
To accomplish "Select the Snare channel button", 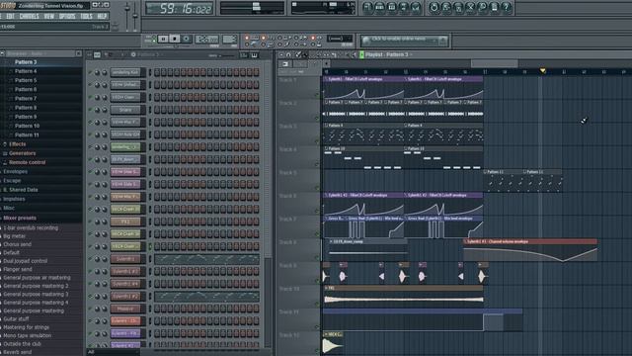I will pos(125,110).
